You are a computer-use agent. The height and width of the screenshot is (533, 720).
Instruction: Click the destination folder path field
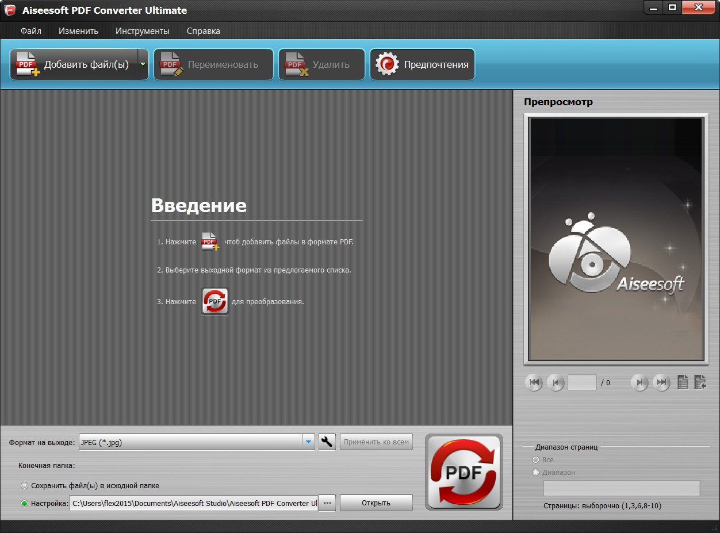coord(194,503)
